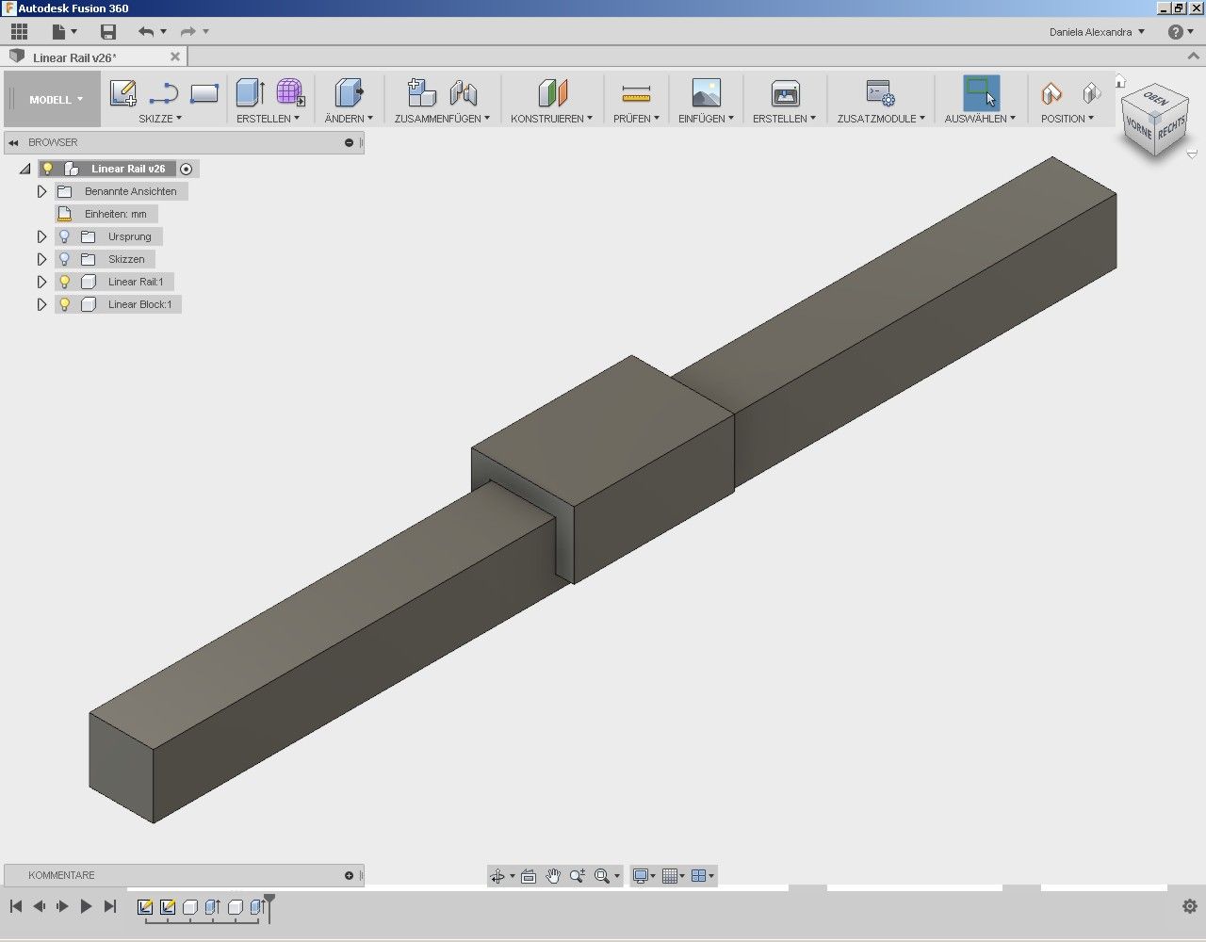This screenshot has width=1206, height=942.
Task: Select the first sketch feature in timeline
Action: [145, 907]
